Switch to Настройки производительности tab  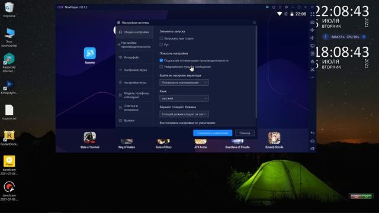click(x=134, y=45)
